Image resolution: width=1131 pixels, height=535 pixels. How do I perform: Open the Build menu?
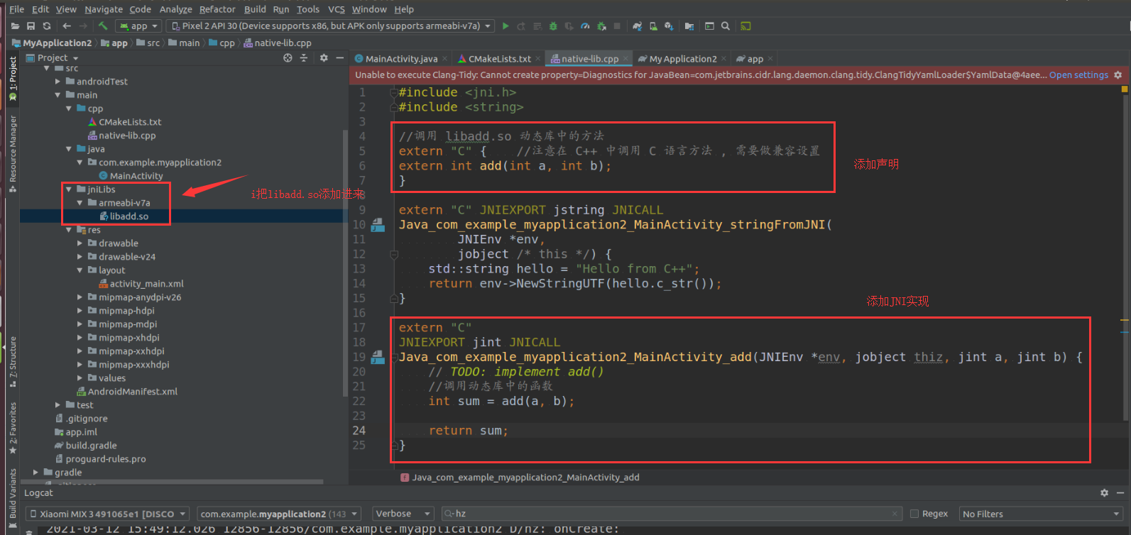pos(255,9)
